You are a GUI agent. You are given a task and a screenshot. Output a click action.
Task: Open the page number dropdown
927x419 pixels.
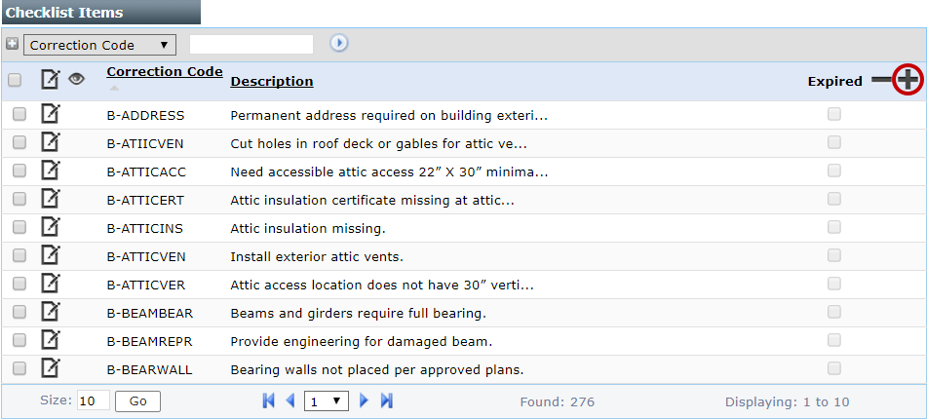pos(327,400)
